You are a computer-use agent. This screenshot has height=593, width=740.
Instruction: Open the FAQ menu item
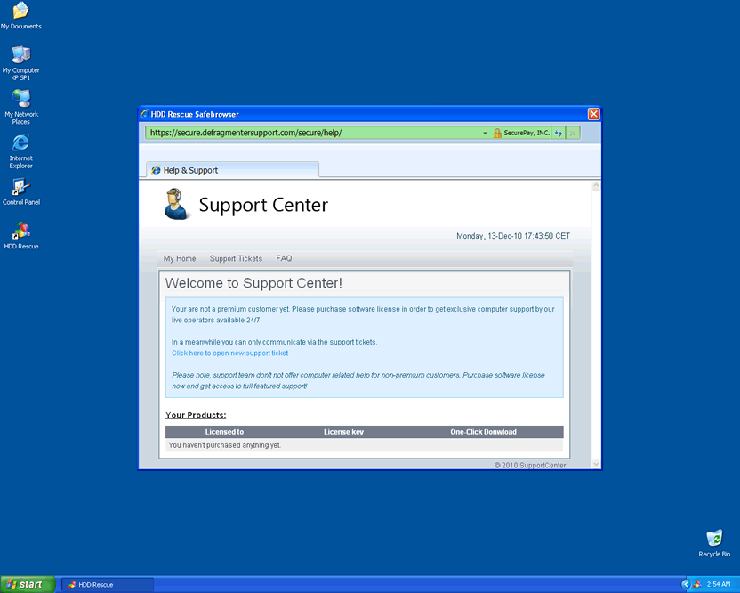click(x=284, y=258)
